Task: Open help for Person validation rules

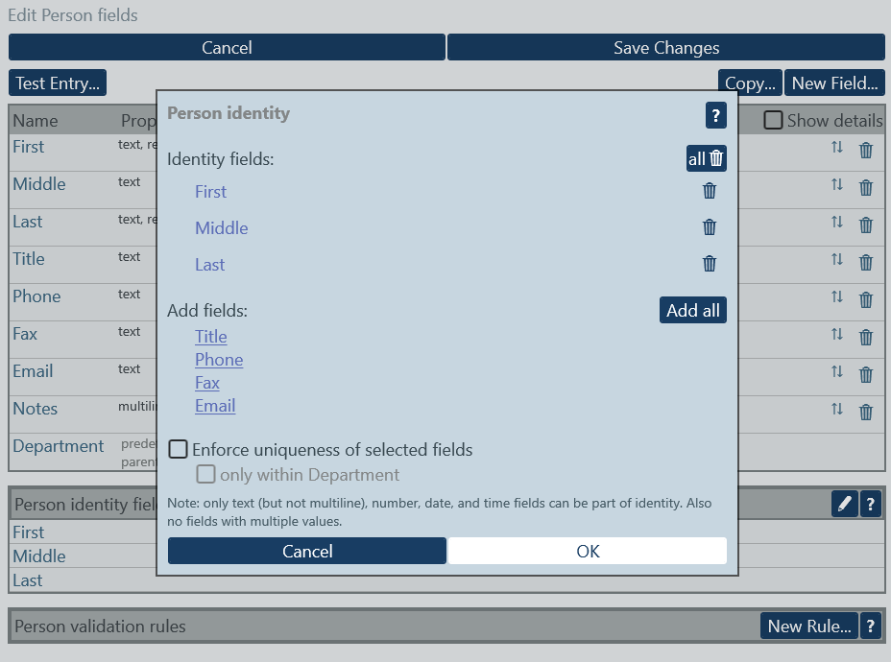Action: click(x=870, y=626)
